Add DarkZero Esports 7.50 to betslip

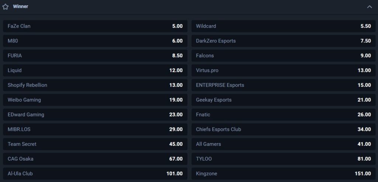point(283,41)
